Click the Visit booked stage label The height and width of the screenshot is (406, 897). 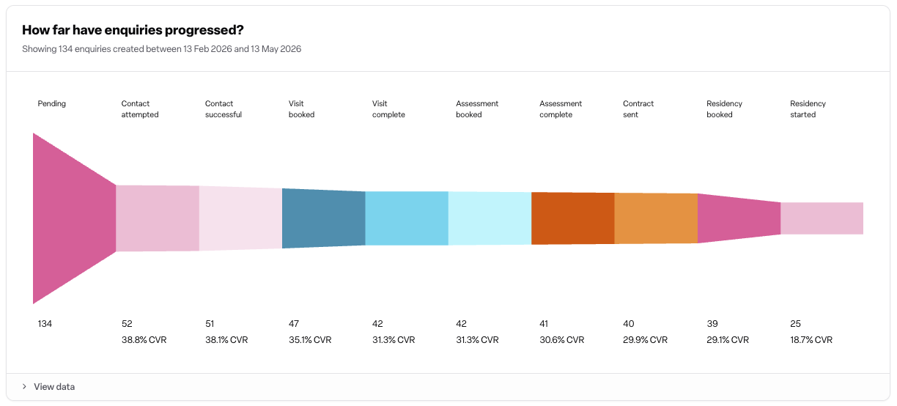point(302,109)
